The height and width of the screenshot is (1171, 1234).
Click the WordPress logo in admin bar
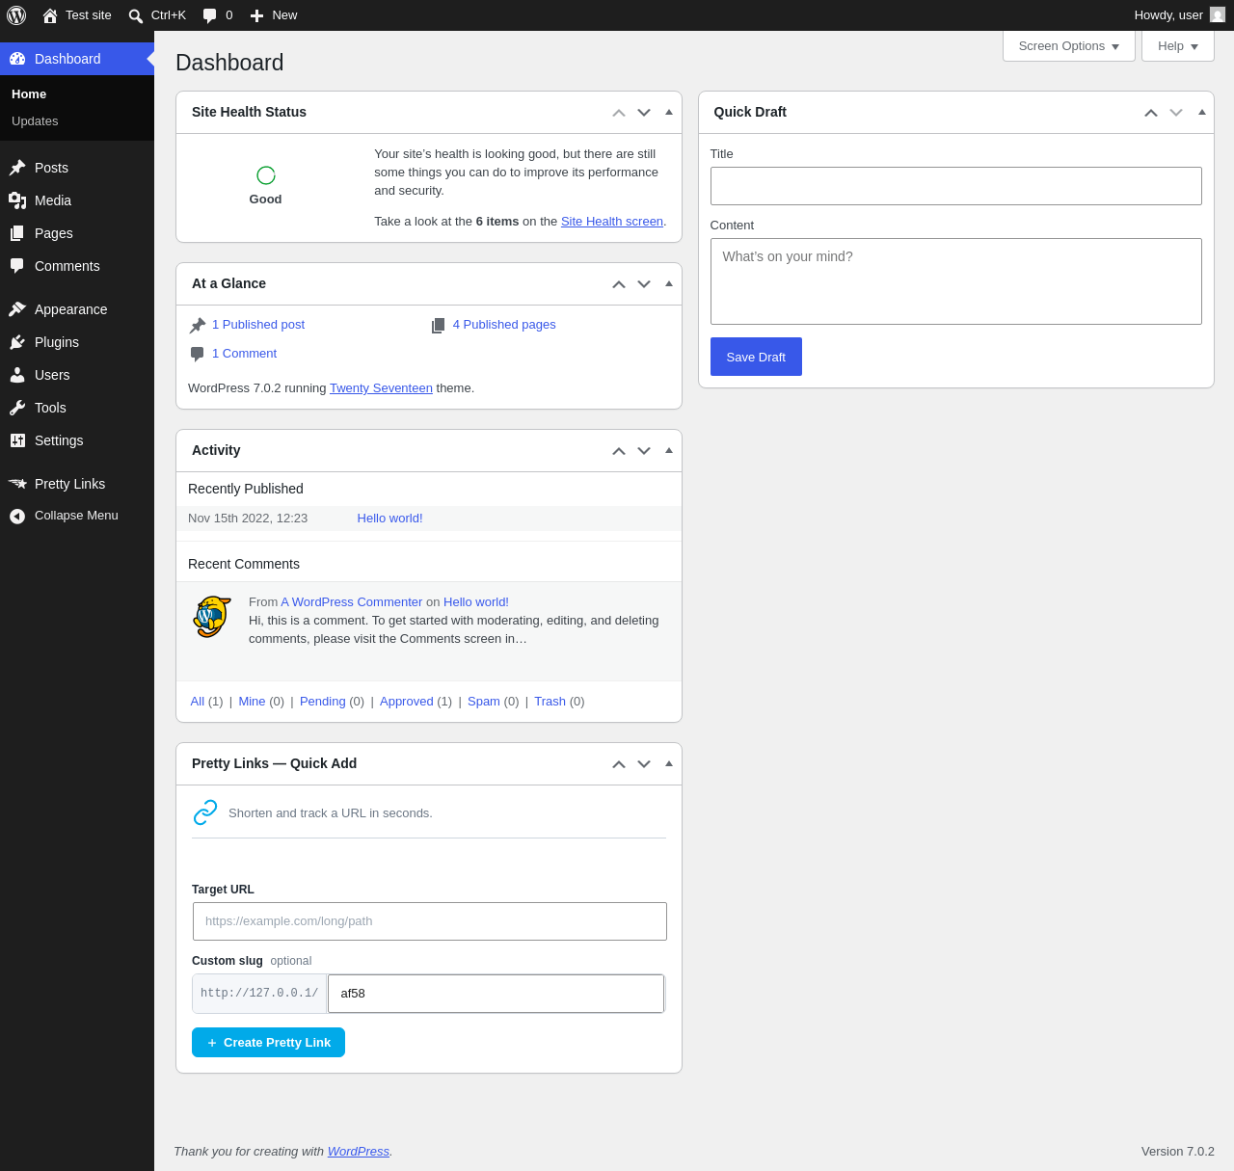(16, 15)
